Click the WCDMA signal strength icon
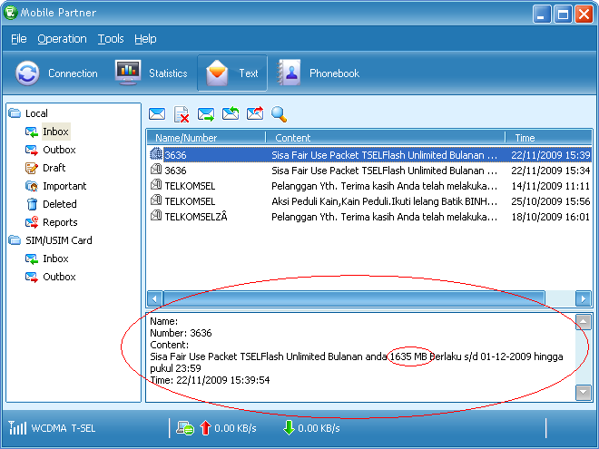The image size is (599, 449). coord(17,427)
